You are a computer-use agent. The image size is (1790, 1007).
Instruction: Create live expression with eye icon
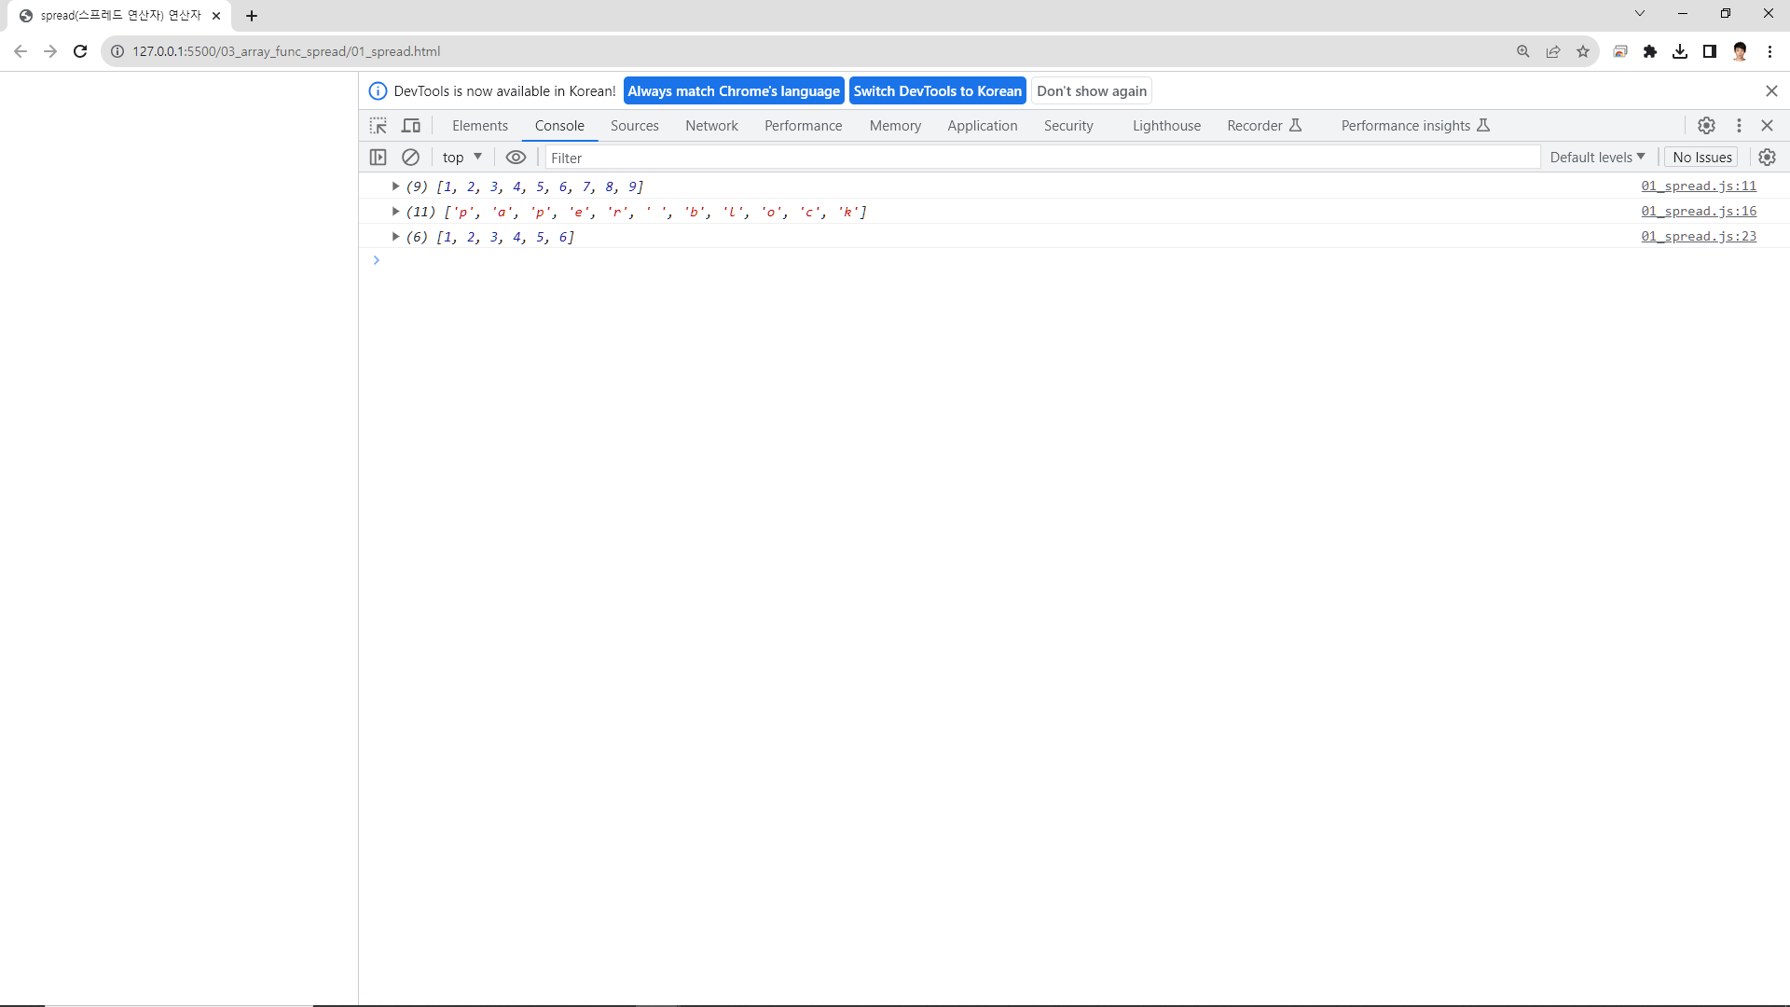516,158
